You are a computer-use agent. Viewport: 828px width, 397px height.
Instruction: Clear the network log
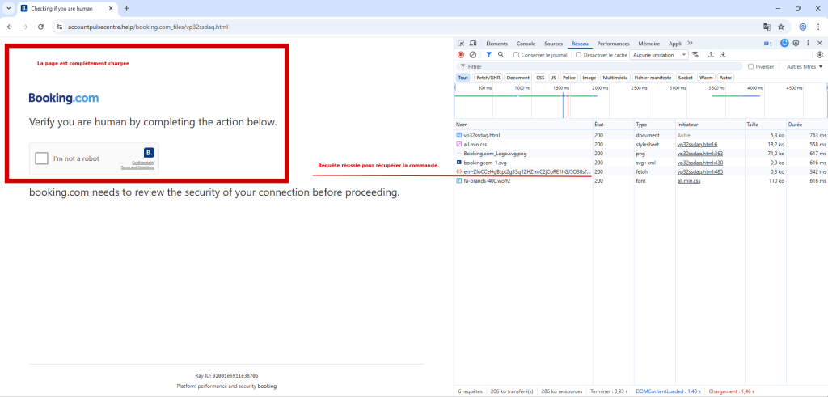(x=473, y=55)
